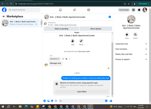
Task: Reload the page in the browser
Action: [11, 4]
